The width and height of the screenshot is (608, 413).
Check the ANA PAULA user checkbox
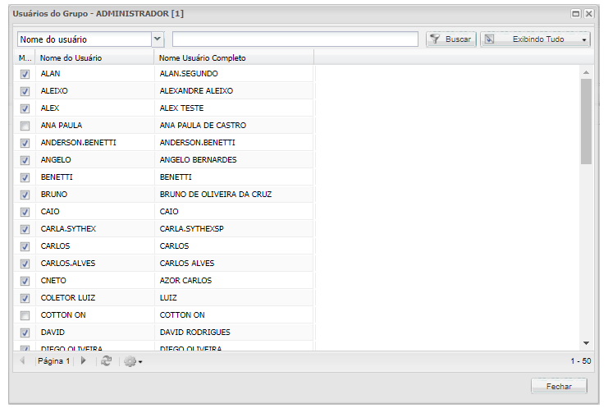pyautogui.click(x=25, y=126)
